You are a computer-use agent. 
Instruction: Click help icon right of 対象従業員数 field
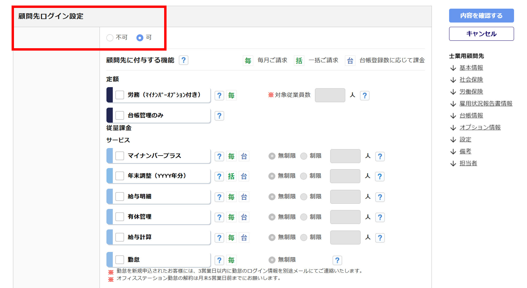(365, 95)
